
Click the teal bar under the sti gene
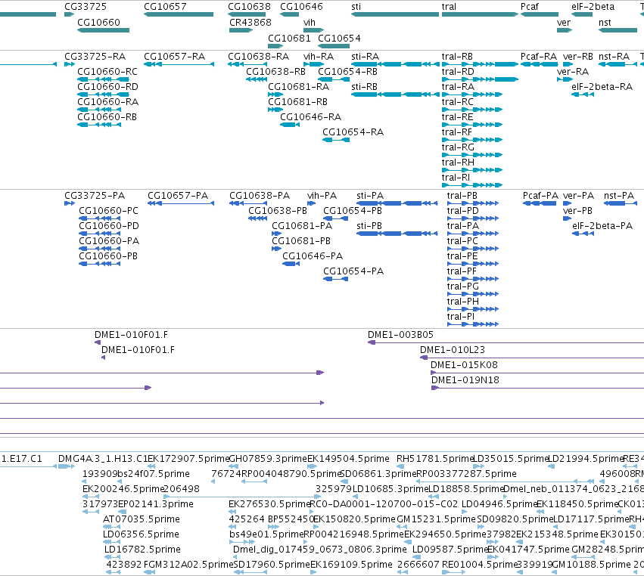point(395,14)
